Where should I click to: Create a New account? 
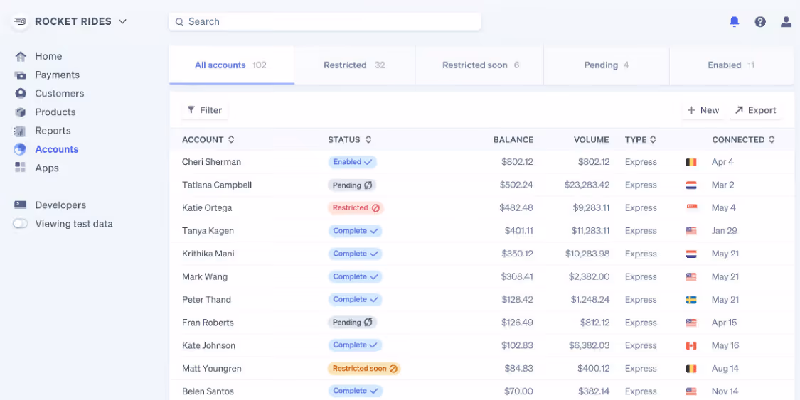(x=703, y=110)
